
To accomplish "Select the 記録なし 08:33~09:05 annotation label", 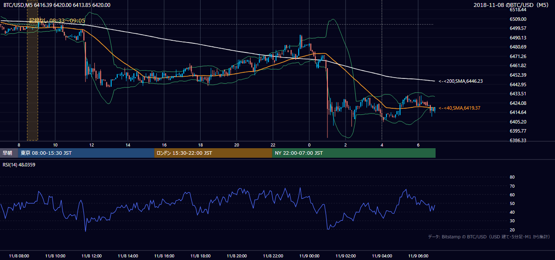I will (x=57, y=20).
